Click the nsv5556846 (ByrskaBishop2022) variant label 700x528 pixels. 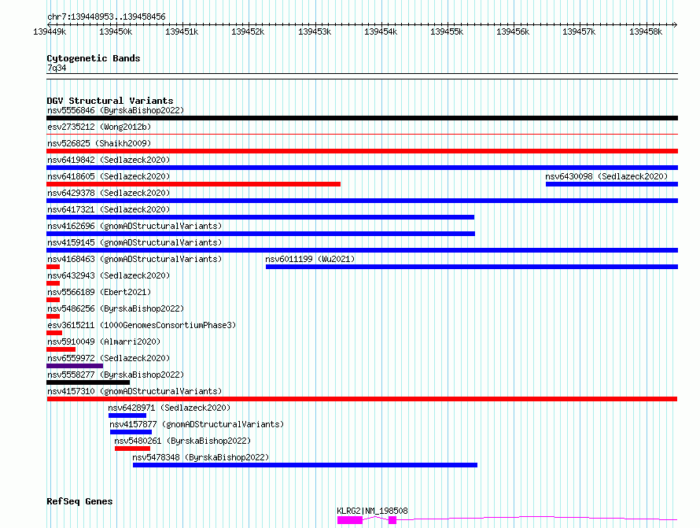116,110
